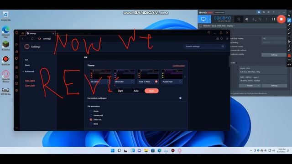Pause the Bandicam recording
Screen dimensions: 292x164
pos(273,19)
